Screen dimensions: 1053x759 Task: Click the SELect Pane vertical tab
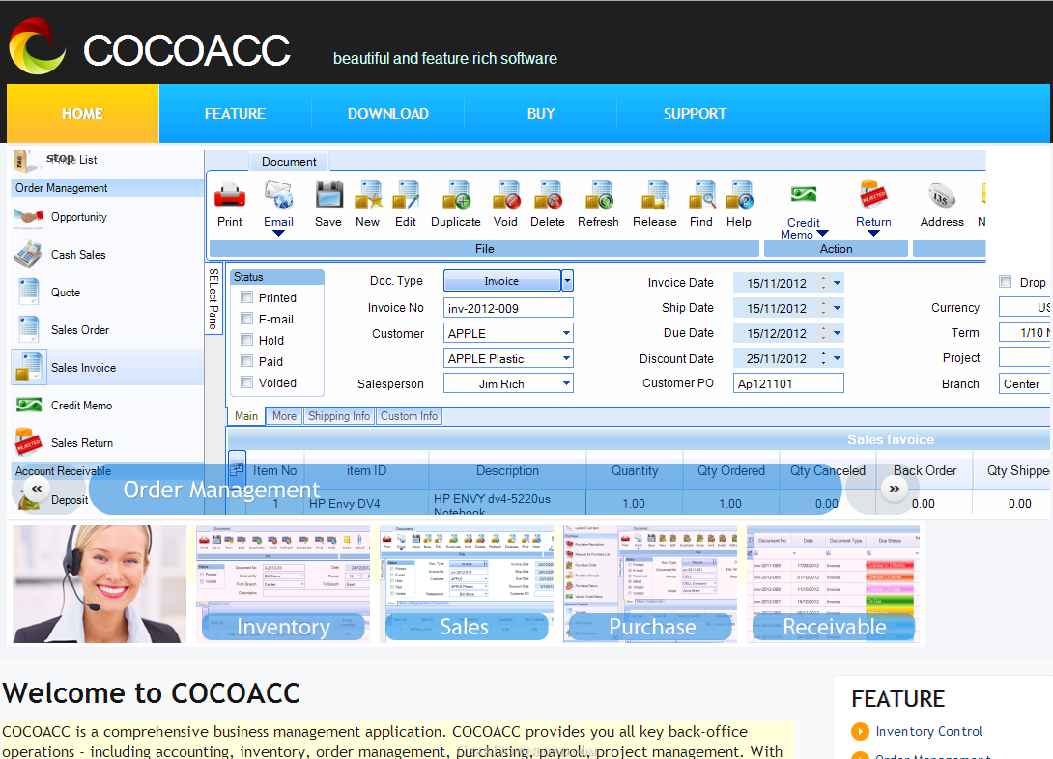tap(213, 298)
